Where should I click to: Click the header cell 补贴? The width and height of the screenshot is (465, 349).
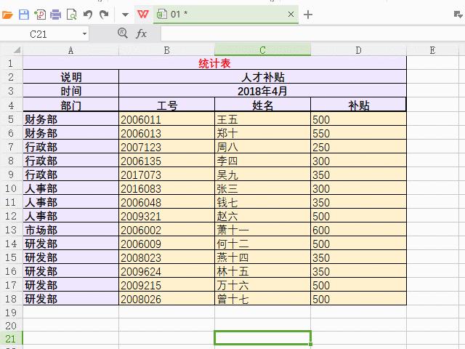pos(358,105)
